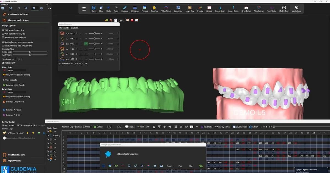Close the current case via the Close icon
The width and height of the screenshot is (330, 173).
click(x=101, y=9)
